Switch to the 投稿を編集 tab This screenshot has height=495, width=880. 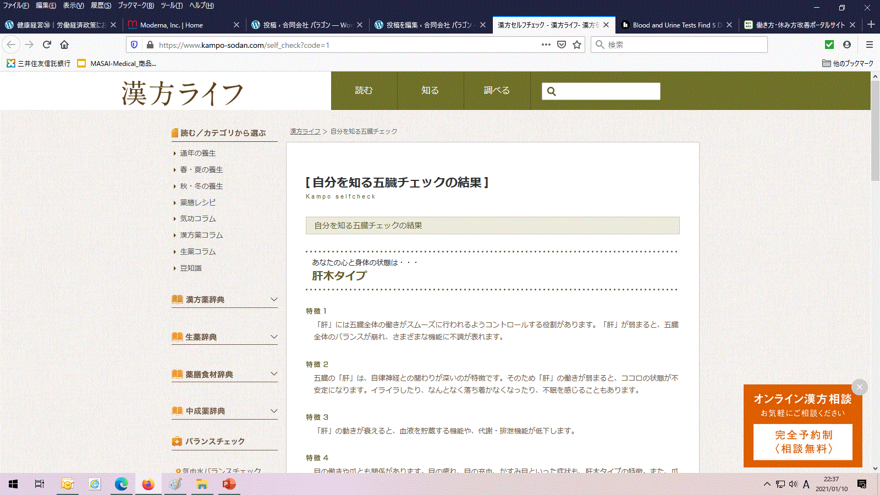pyautogui.click(x=430, y=25)
